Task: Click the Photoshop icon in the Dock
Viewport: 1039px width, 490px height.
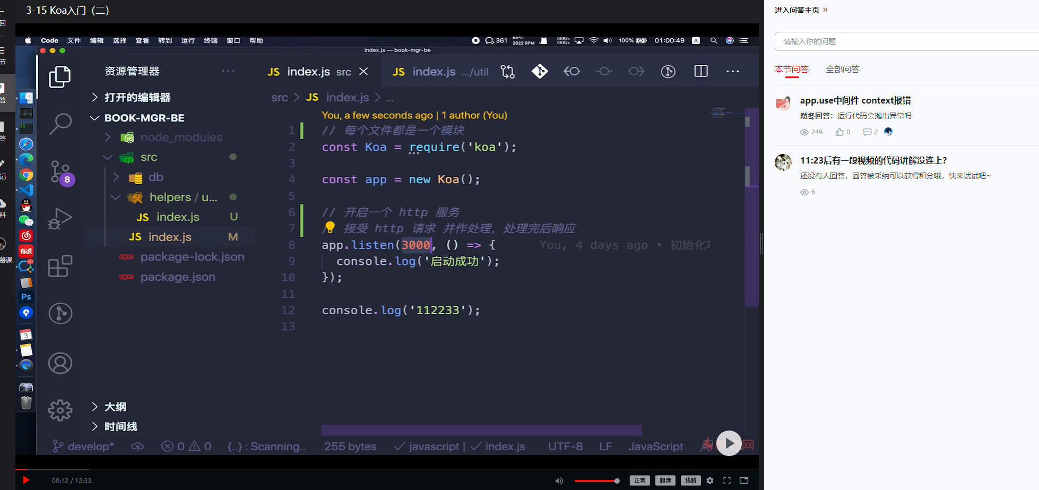Action: pyautogui.click(x=26, y=297)
